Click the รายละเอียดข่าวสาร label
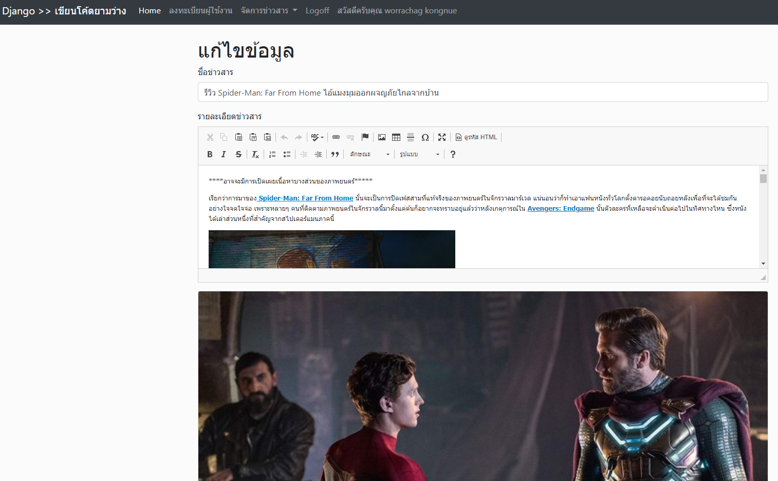 coord(230,117)
